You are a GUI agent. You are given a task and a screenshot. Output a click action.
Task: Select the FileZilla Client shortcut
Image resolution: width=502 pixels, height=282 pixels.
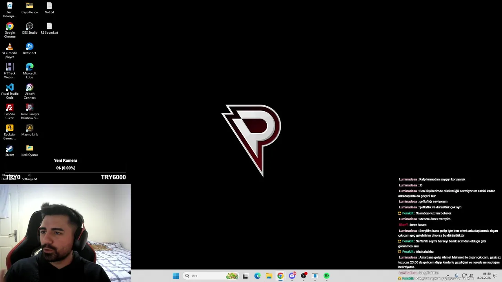[9, 112]
